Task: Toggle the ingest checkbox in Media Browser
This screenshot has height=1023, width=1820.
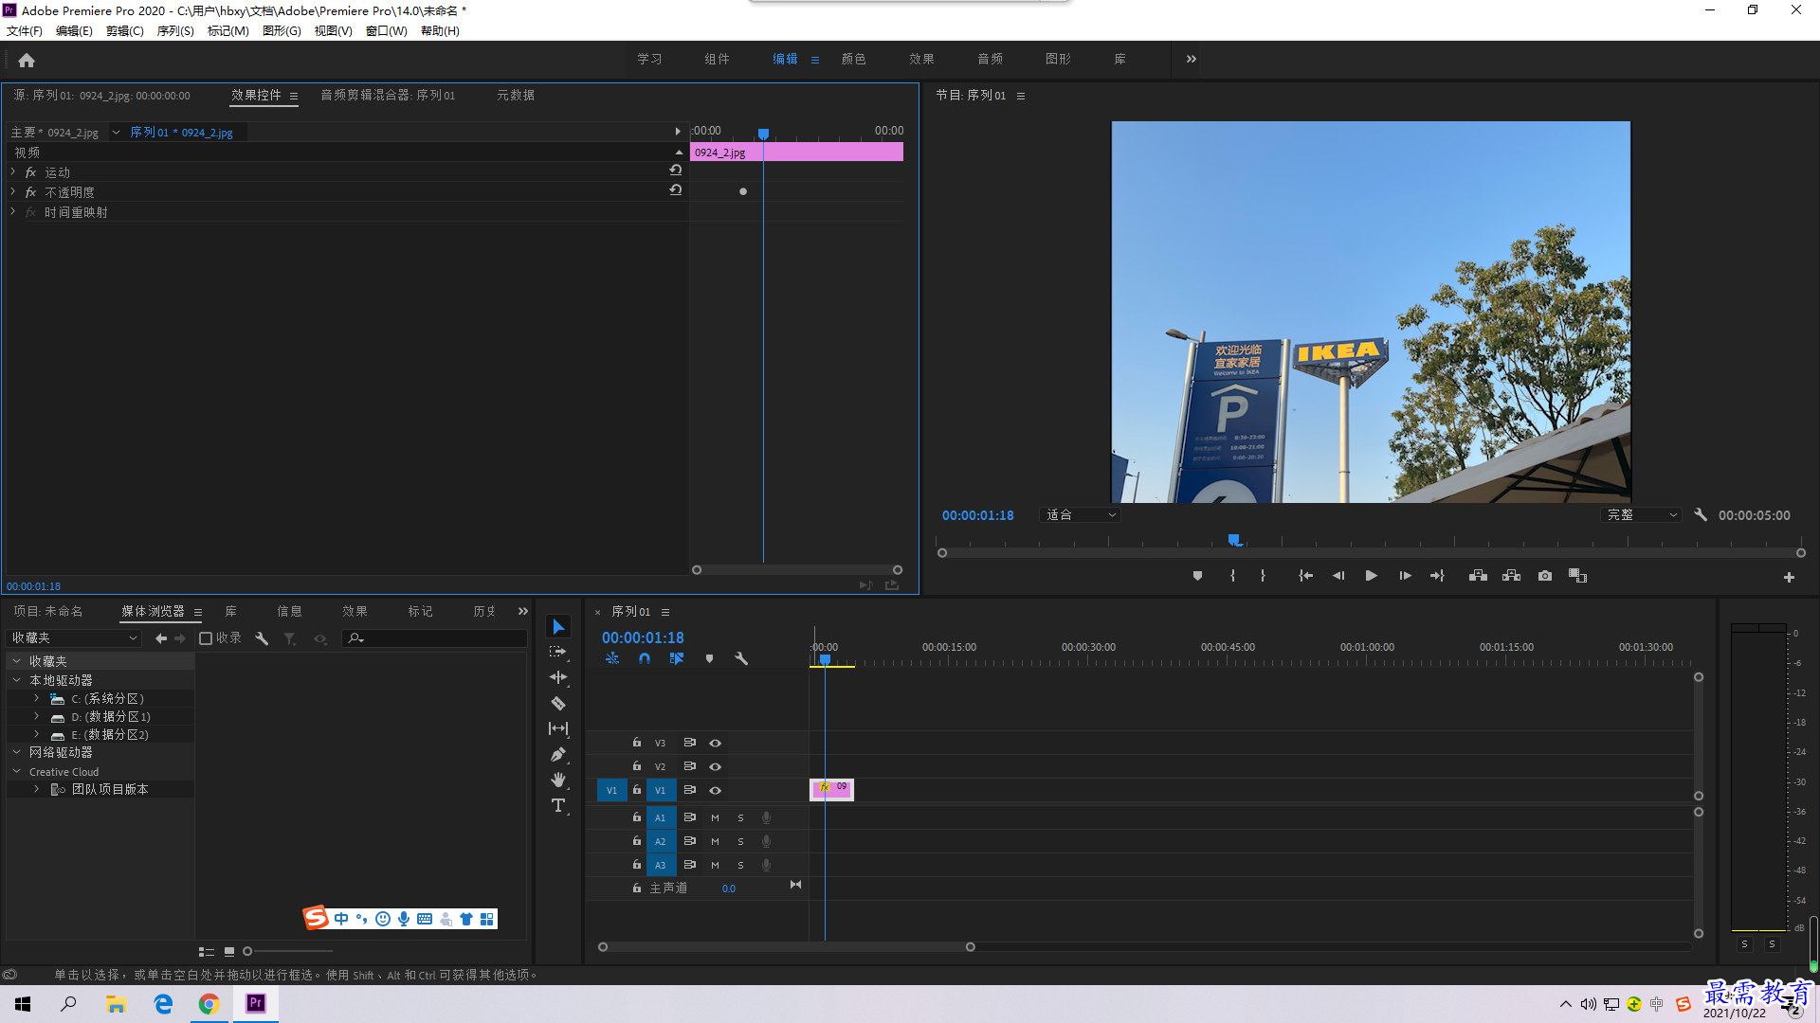Action: coord(206,638)
